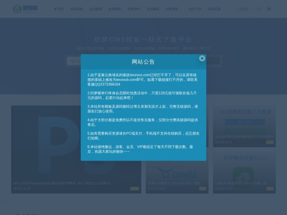Click the yellow tag on QQ login card
287x215 pixels.
[x=270, y=142]
